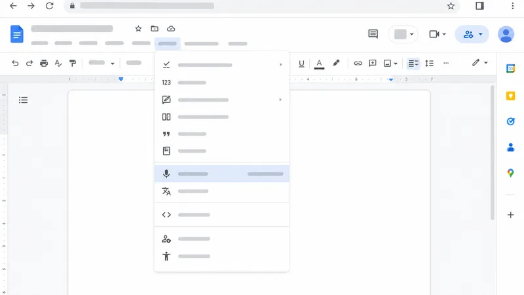Redo the last action

29,63
